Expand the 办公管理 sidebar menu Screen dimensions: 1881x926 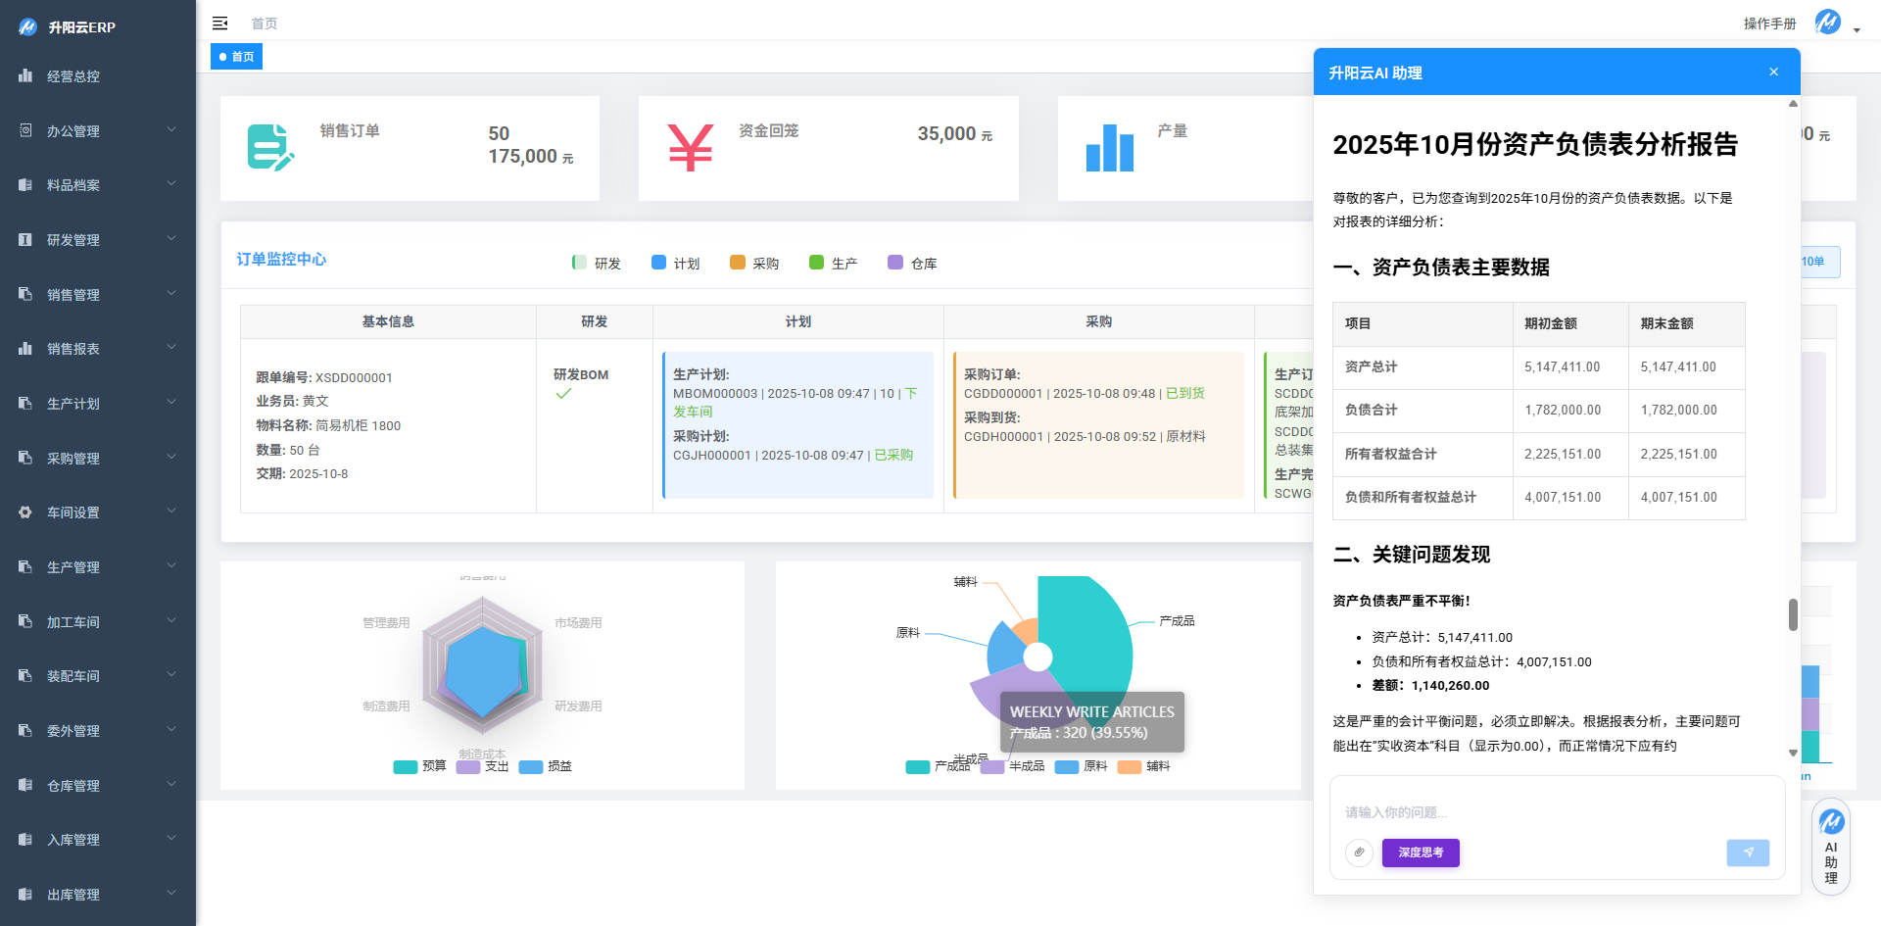[98, 130]
